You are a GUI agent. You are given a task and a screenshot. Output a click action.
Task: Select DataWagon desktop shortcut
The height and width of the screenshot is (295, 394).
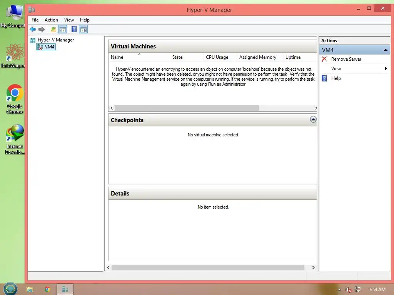pos(14,56)
